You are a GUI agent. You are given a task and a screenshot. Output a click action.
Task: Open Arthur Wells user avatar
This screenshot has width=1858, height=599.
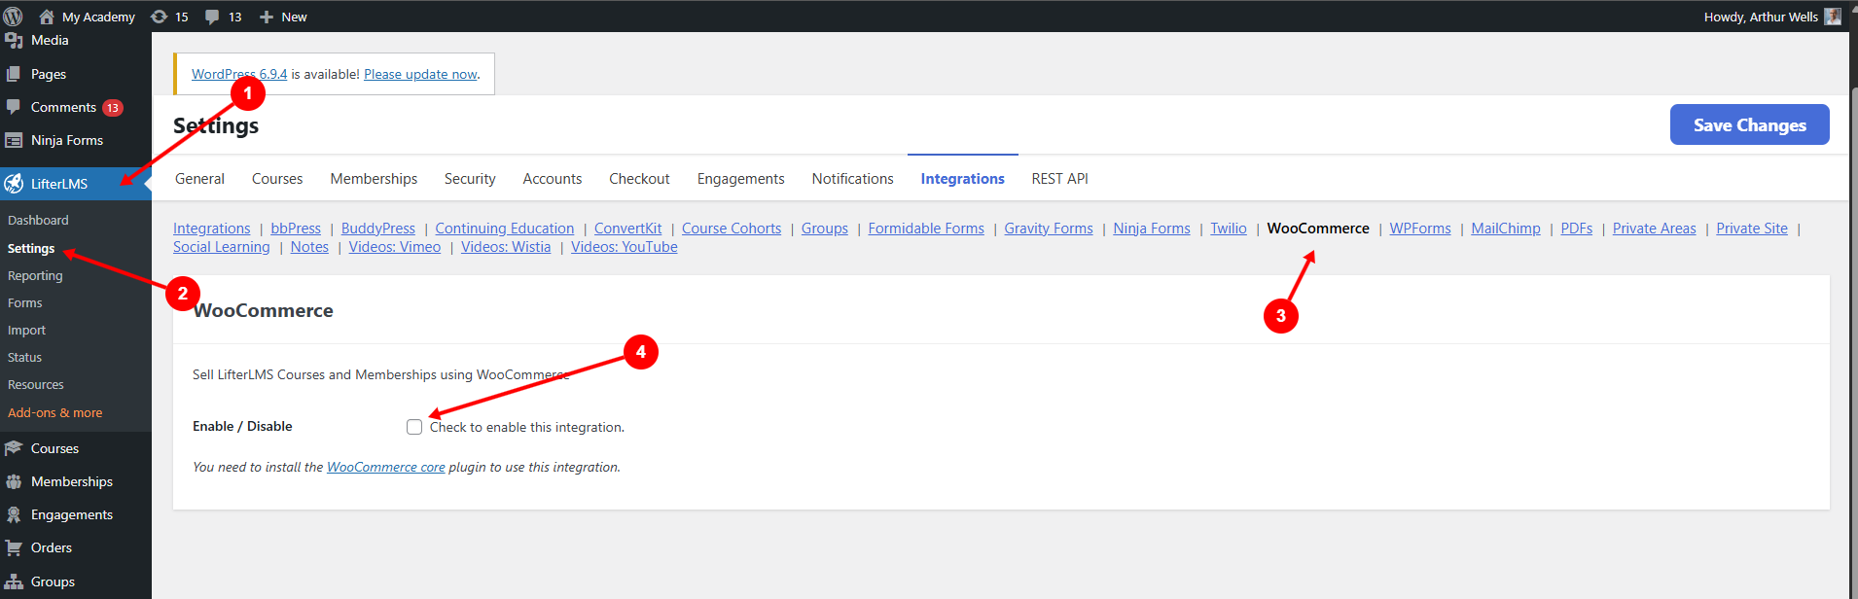click(x=1833, y=17)
